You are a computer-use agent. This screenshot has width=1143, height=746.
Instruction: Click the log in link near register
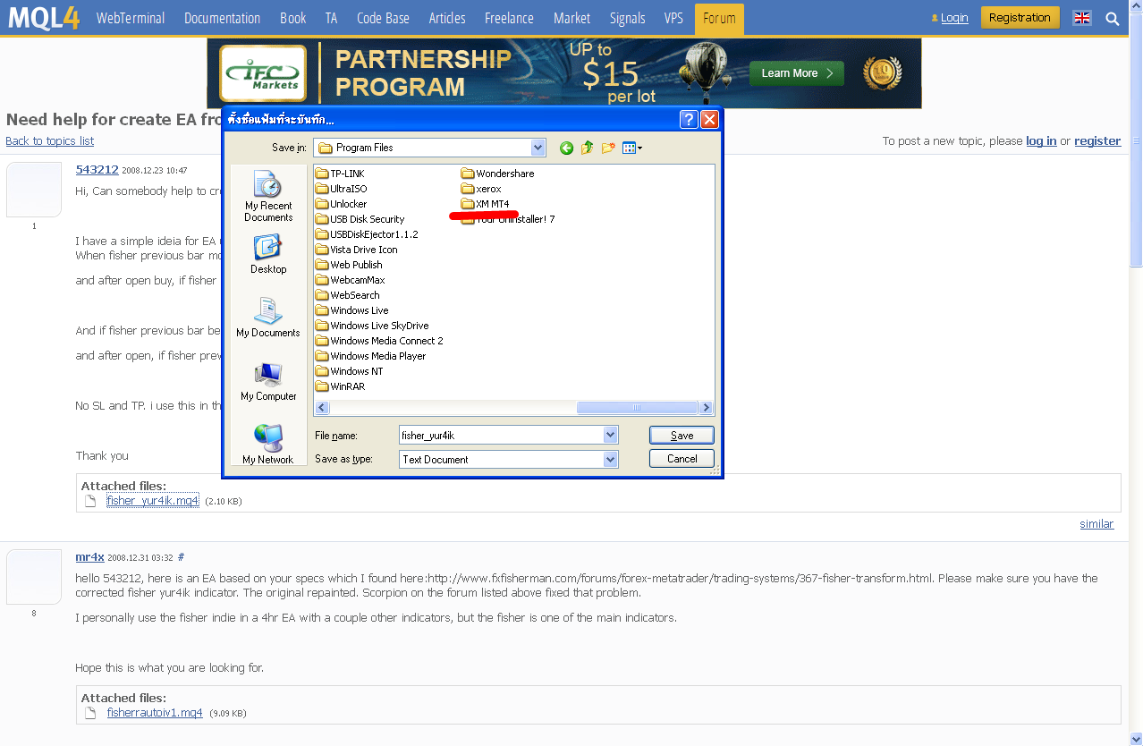click(x=1041, y=141)
